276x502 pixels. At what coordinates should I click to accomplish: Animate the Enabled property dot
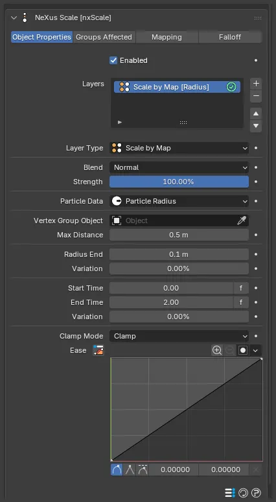click(x=256, y=60)
